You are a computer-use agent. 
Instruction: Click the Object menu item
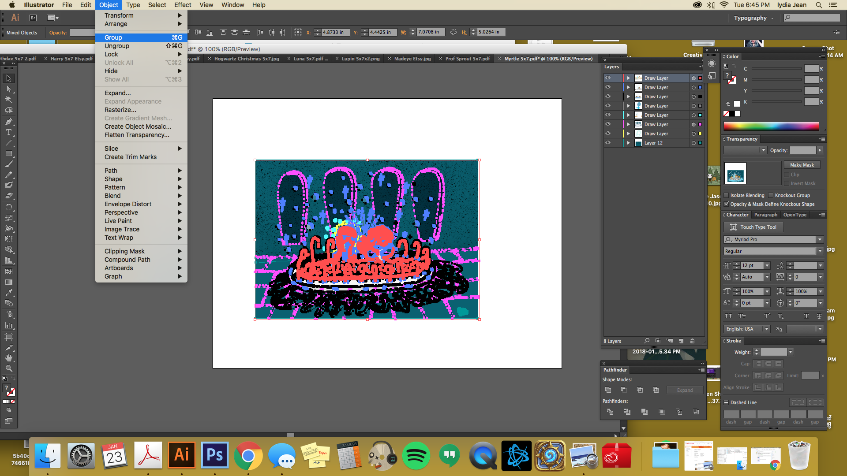[108, 5]
